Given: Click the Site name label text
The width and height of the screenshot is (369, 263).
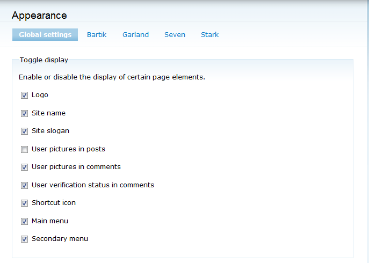Looking at the screenshot, I should tap(48, 113).
